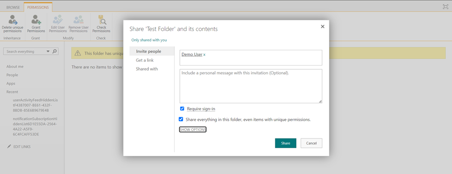Screen dimensions: 452x174
Task: Open Check Permissions key icon
Action: click(102, 20)
